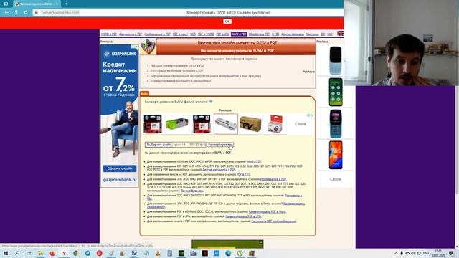The width and height of the screenshot is (459, 258).
Task: Open the Документы в PDF menu link
Action: 131,34
